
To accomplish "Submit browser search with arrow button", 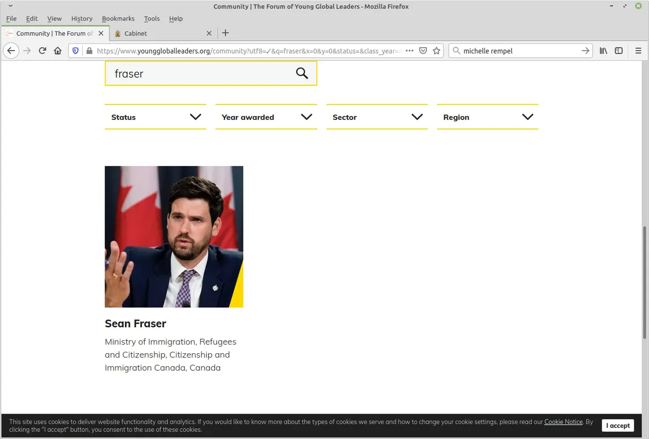I will pos(585,51).
